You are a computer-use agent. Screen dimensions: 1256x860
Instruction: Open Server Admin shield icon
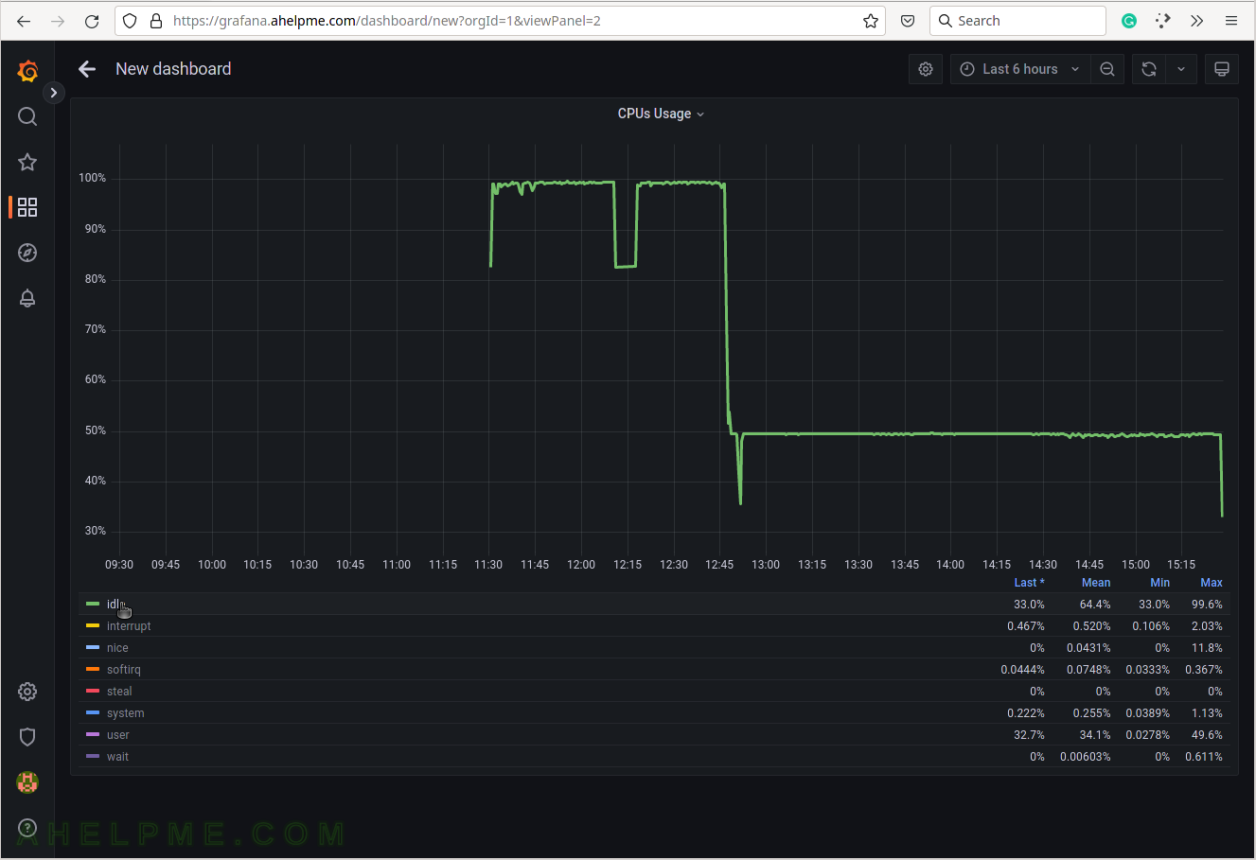(27, 737)
